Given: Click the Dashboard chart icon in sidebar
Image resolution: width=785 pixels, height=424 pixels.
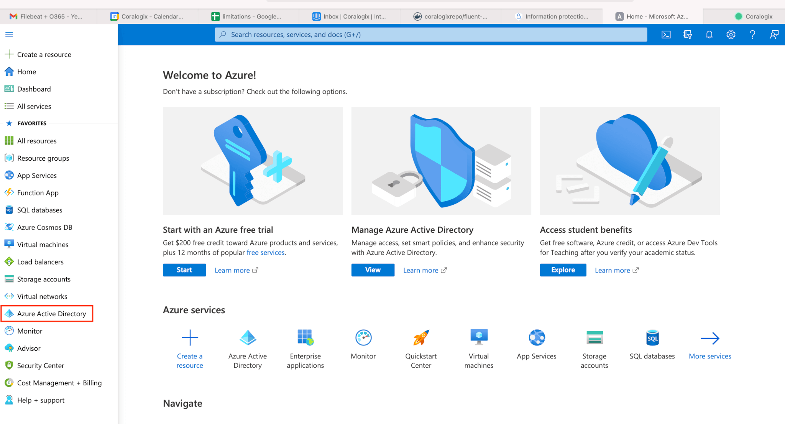Looking at the screenshot, I should [9, 89].
